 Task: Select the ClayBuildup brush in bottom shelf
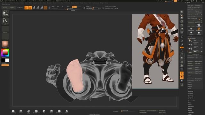13,111
